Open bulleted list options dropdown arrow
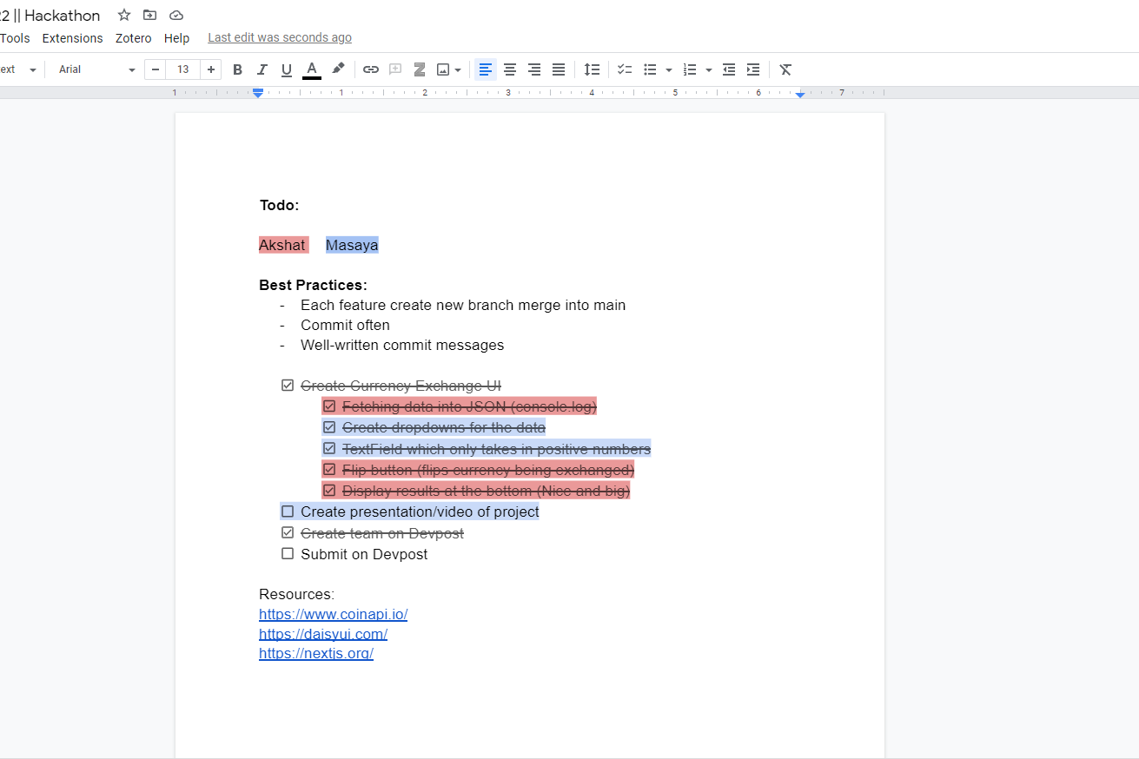The width and height of the screenshot is (1139, 759). (669, 69)
